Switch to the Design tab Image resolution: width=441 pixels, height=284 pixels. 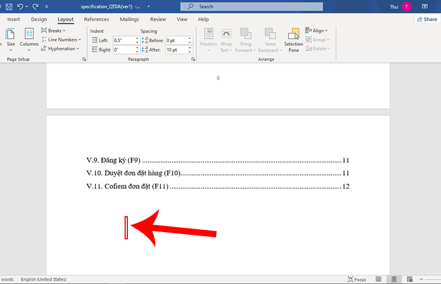[x=39, y=19]
